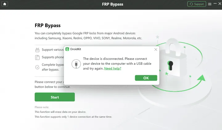Select 'supports only 1 device connection' note
This screenshot has width=222, height=130.
73,117
